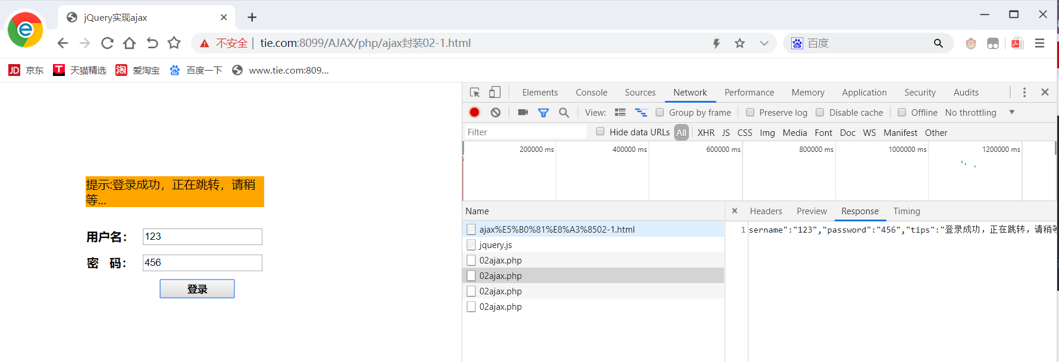Click the network Filter text field
Screen dimensions: 1059x362
pyautogui.click(x=525, y=132)
